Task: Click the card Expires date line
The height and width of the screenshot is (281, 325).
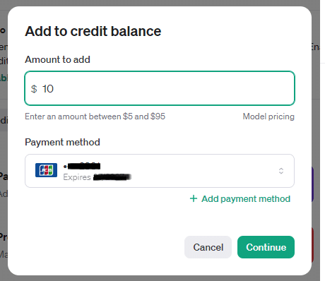Action: 97,177
